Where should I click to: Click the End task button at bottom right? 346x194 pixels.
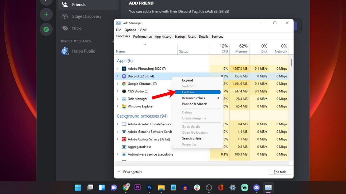click(279, 172)
